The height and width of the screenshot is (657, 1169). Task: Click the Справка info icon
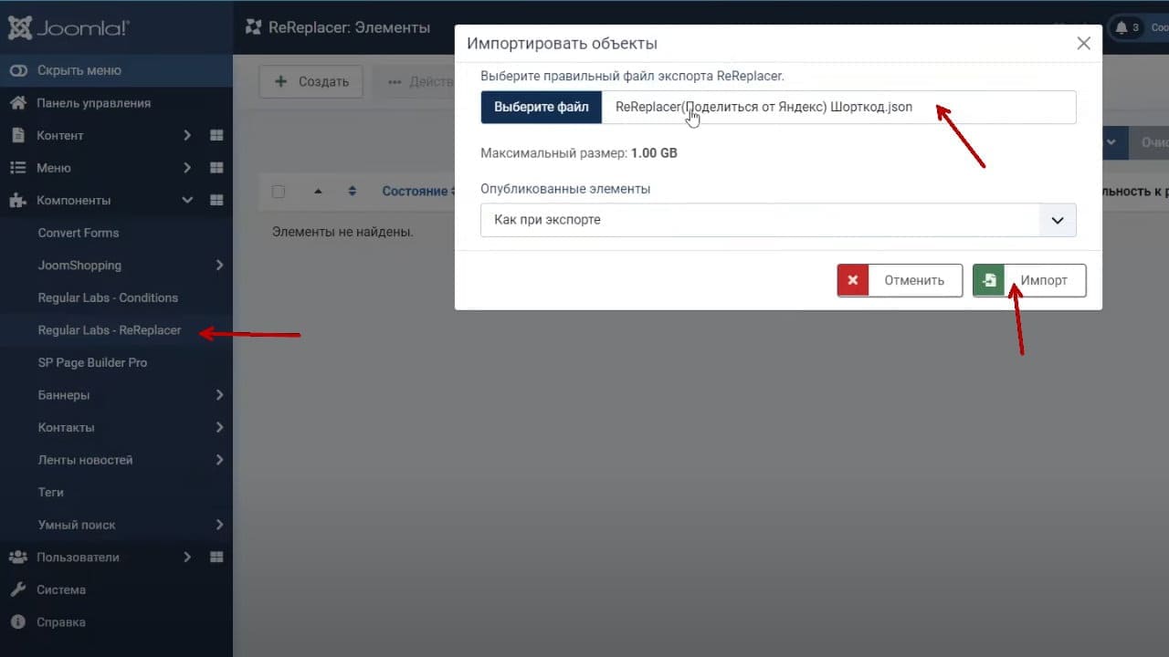click(18, 622)
